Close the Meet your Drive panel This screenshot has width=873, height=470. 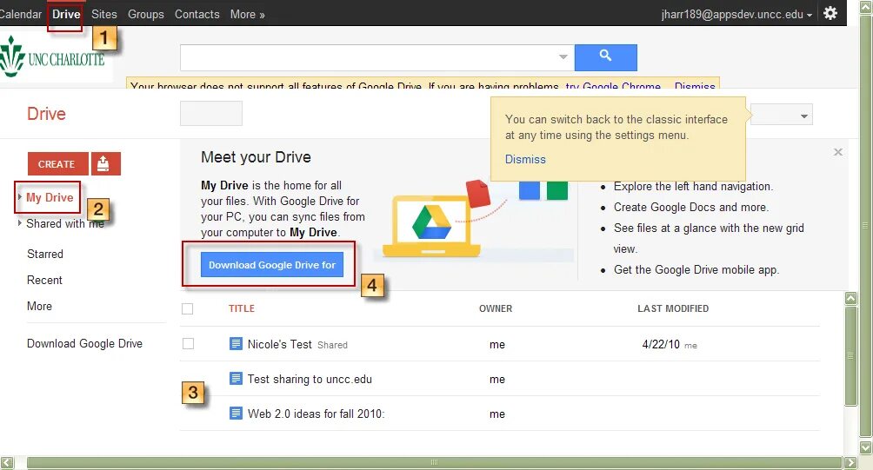click(838, 152)
